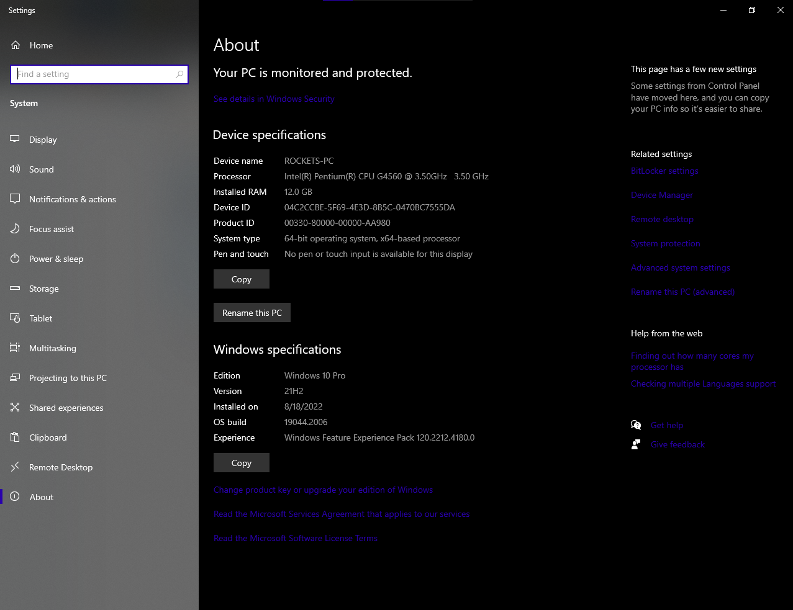
Task: Open Finding out how many cores link
Action: click(x=692, y=361)
